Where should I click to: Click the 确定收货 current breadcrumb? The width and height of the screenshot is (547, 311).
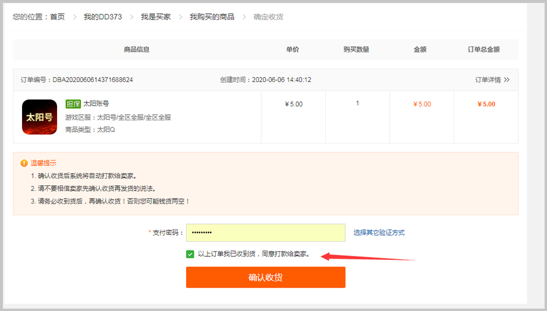pyautogui.click(x=268, y=17)
